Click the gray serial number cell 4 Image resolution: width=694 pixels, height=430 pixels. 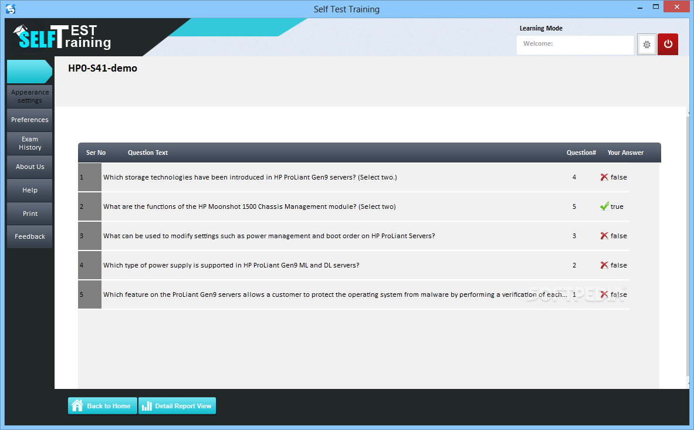tap(90, 265)
